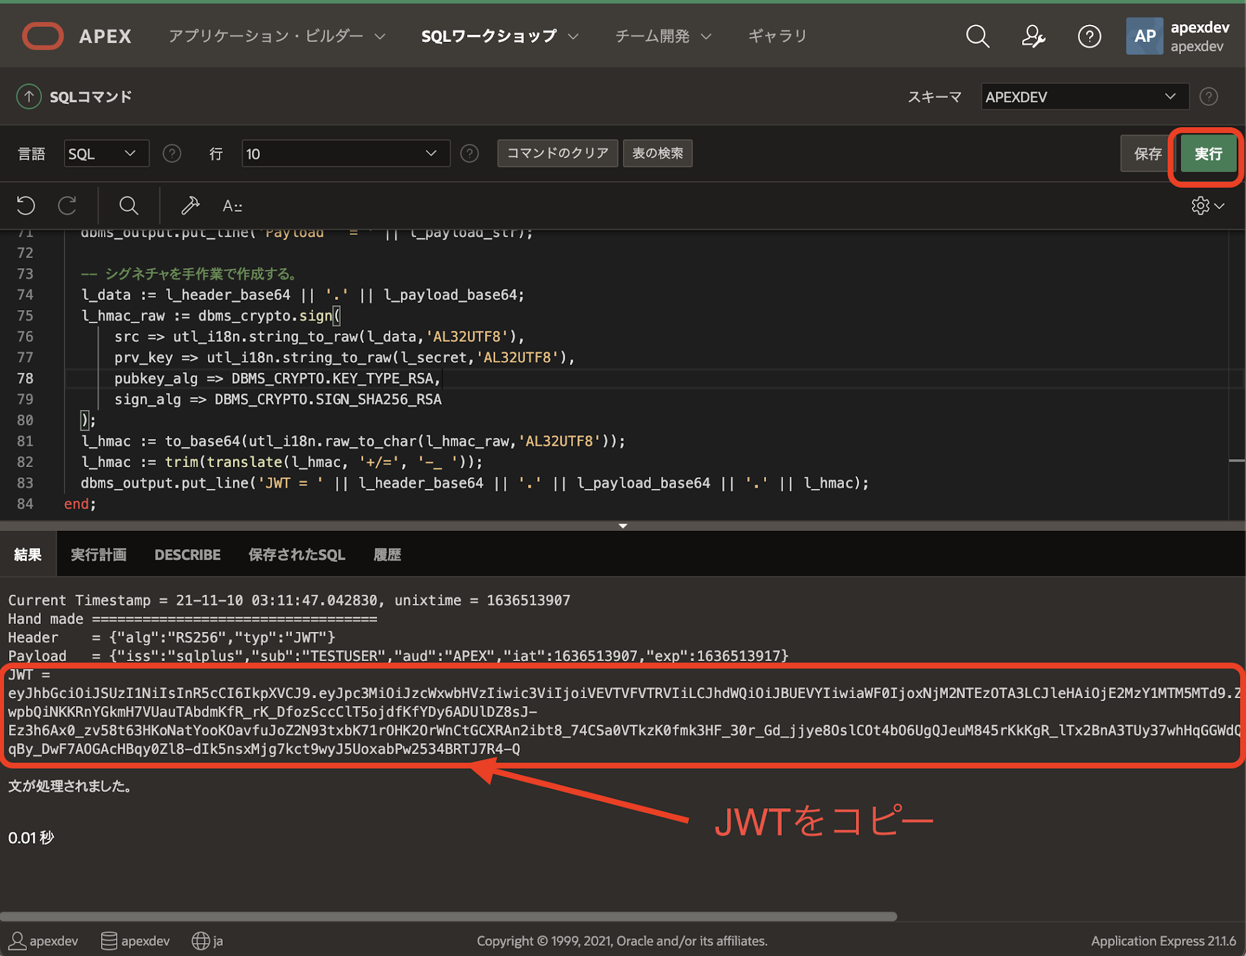Click the green 実行 button

click(x=1208, y=154)
